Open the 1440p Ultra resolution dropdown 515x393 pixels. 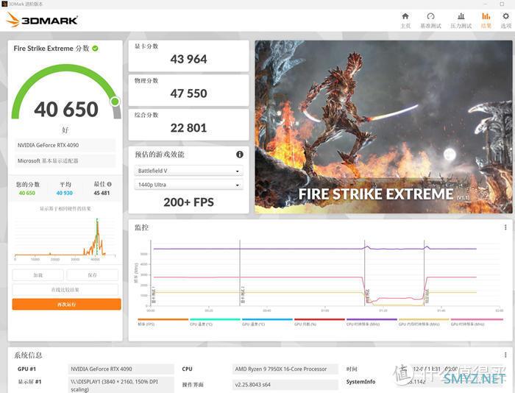(x=189, y=185)
